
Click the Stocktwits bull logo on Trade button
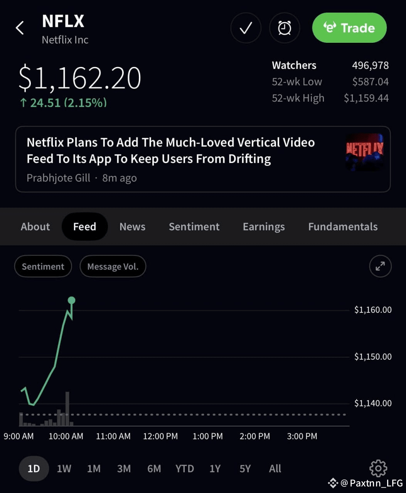[x=330, y=27]
